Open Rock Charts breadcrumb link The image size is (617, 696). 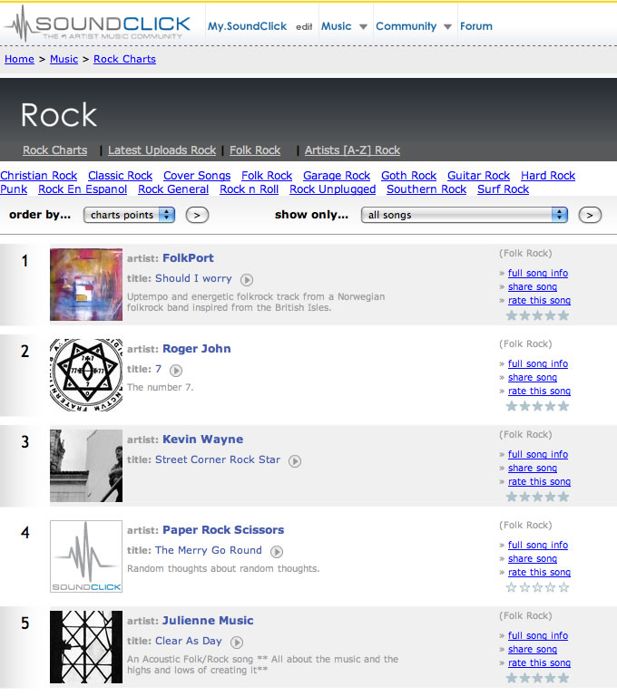click(124, 59)
